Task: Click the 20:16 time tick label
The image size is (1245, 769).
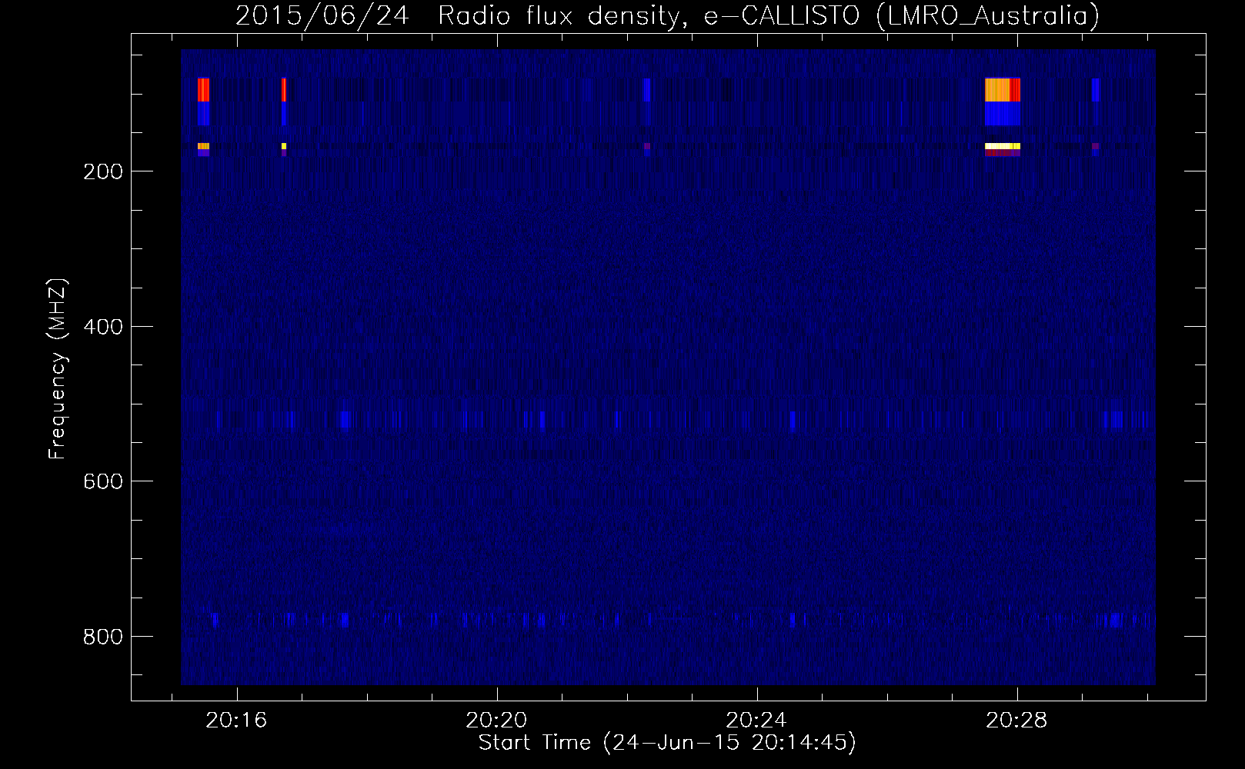Action: (237, 720)
